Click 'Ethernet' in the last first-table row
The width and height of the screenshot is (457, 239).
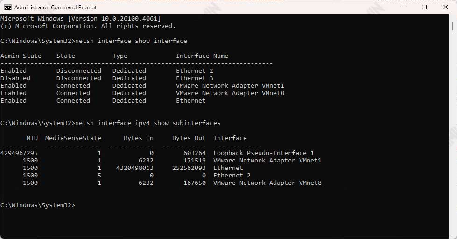190,100
